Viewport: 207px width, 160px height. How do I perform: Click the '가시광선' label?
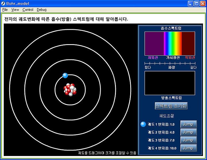click(x=173, y=58)
